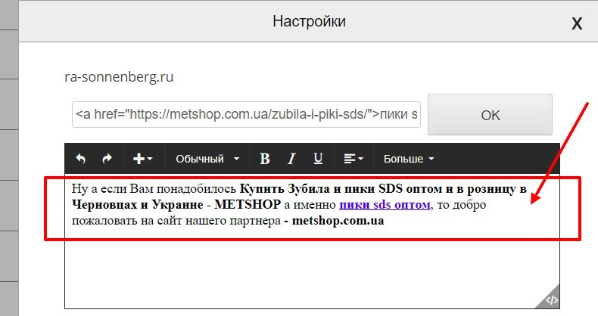Open the plus insert menu

143,159
